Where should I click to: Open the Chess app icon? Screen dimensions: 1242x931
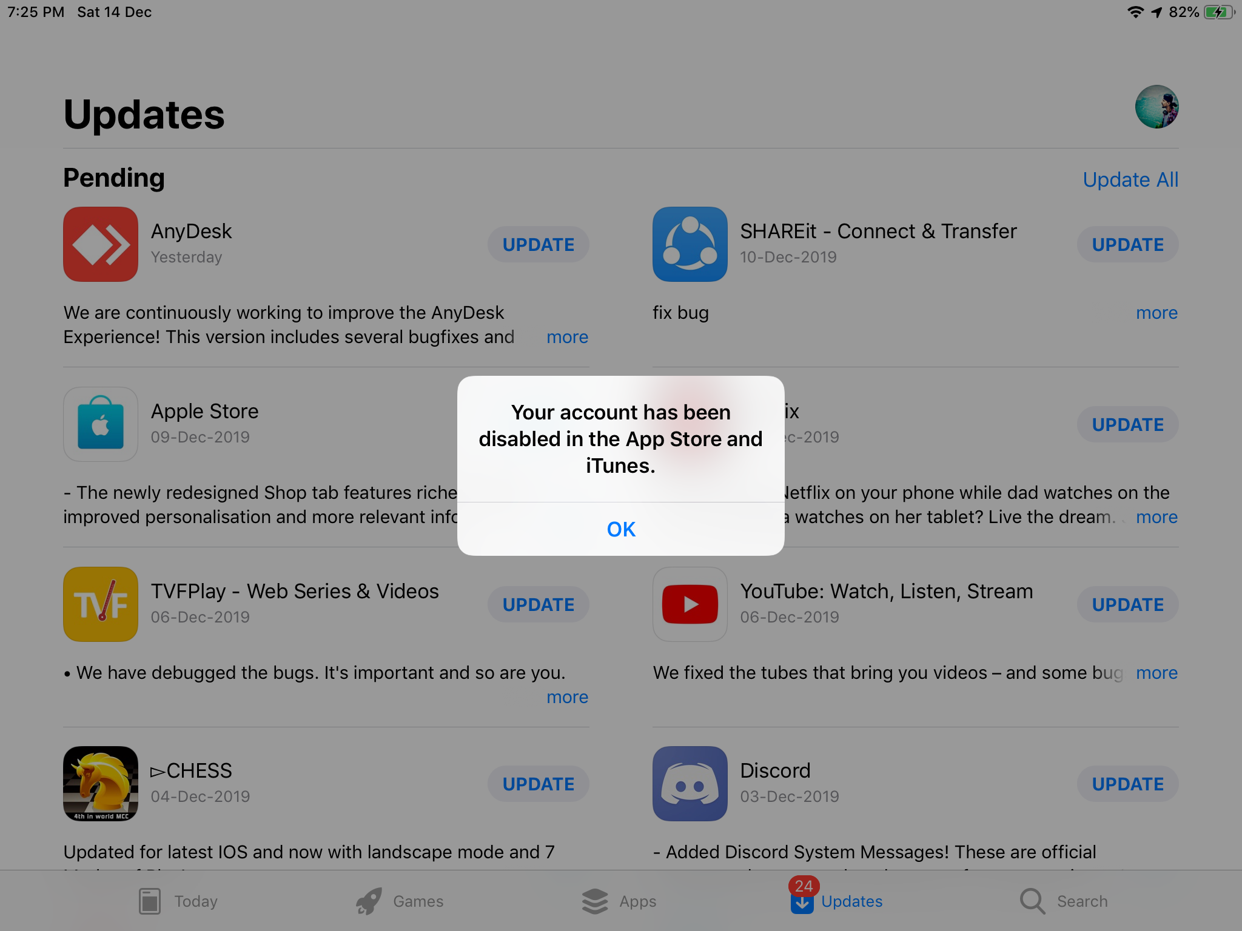pos(101,784)
